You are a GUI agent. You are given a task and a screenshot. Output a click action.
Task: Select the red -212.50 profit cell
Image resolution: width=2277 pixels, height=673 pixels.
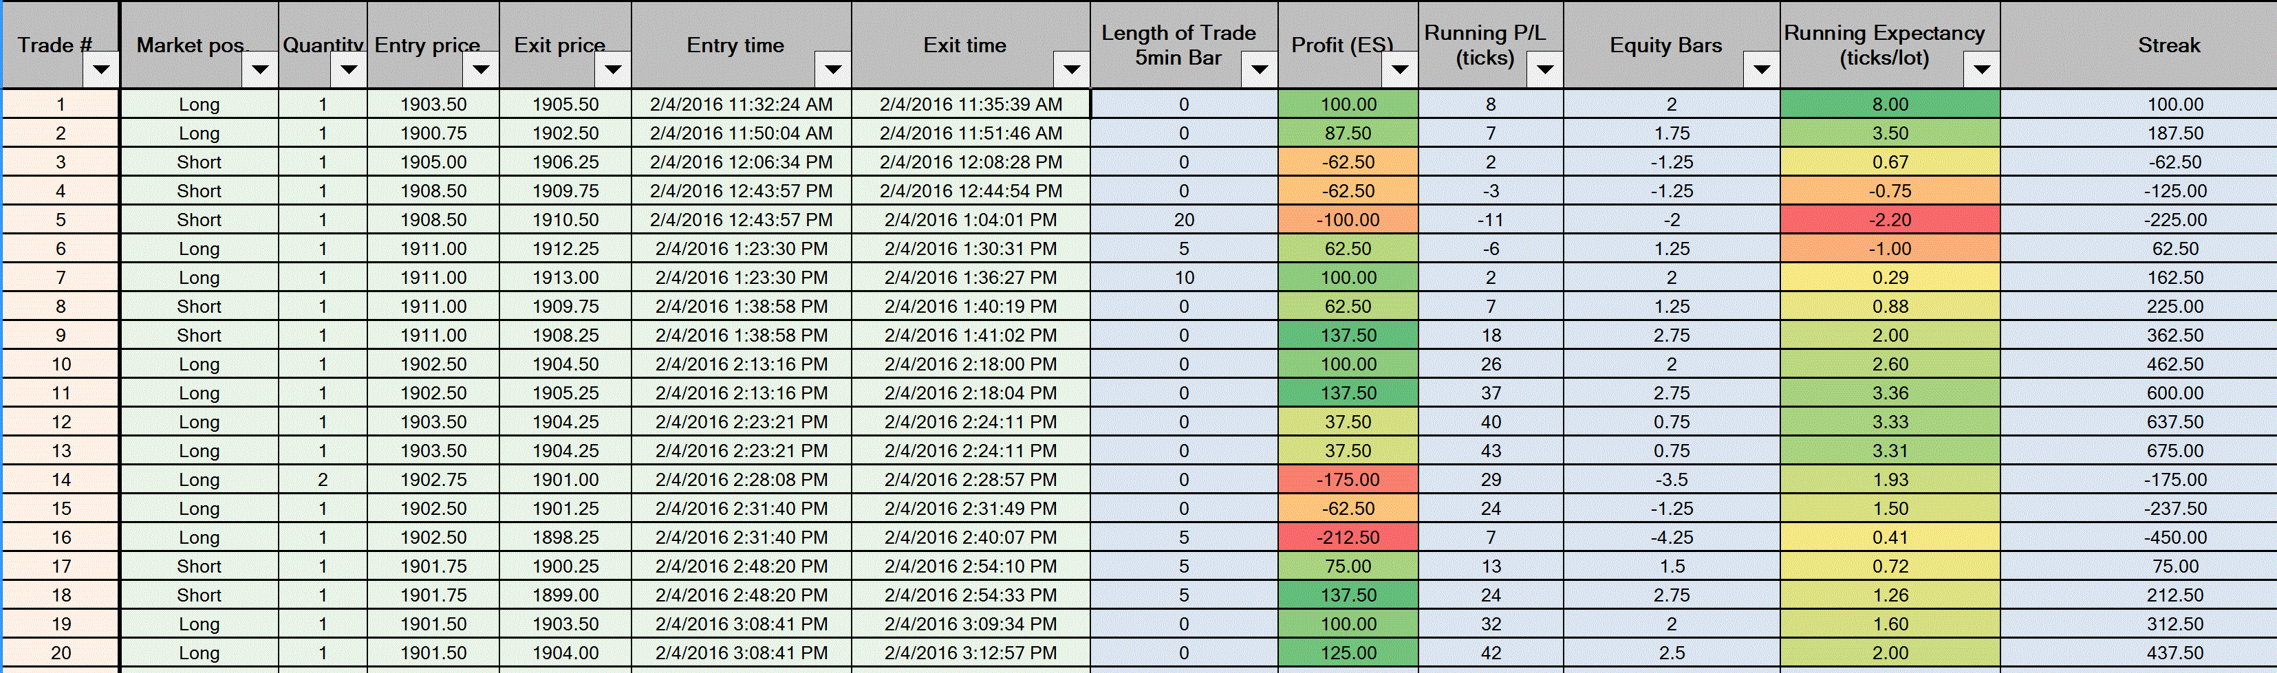[1348, 537]
